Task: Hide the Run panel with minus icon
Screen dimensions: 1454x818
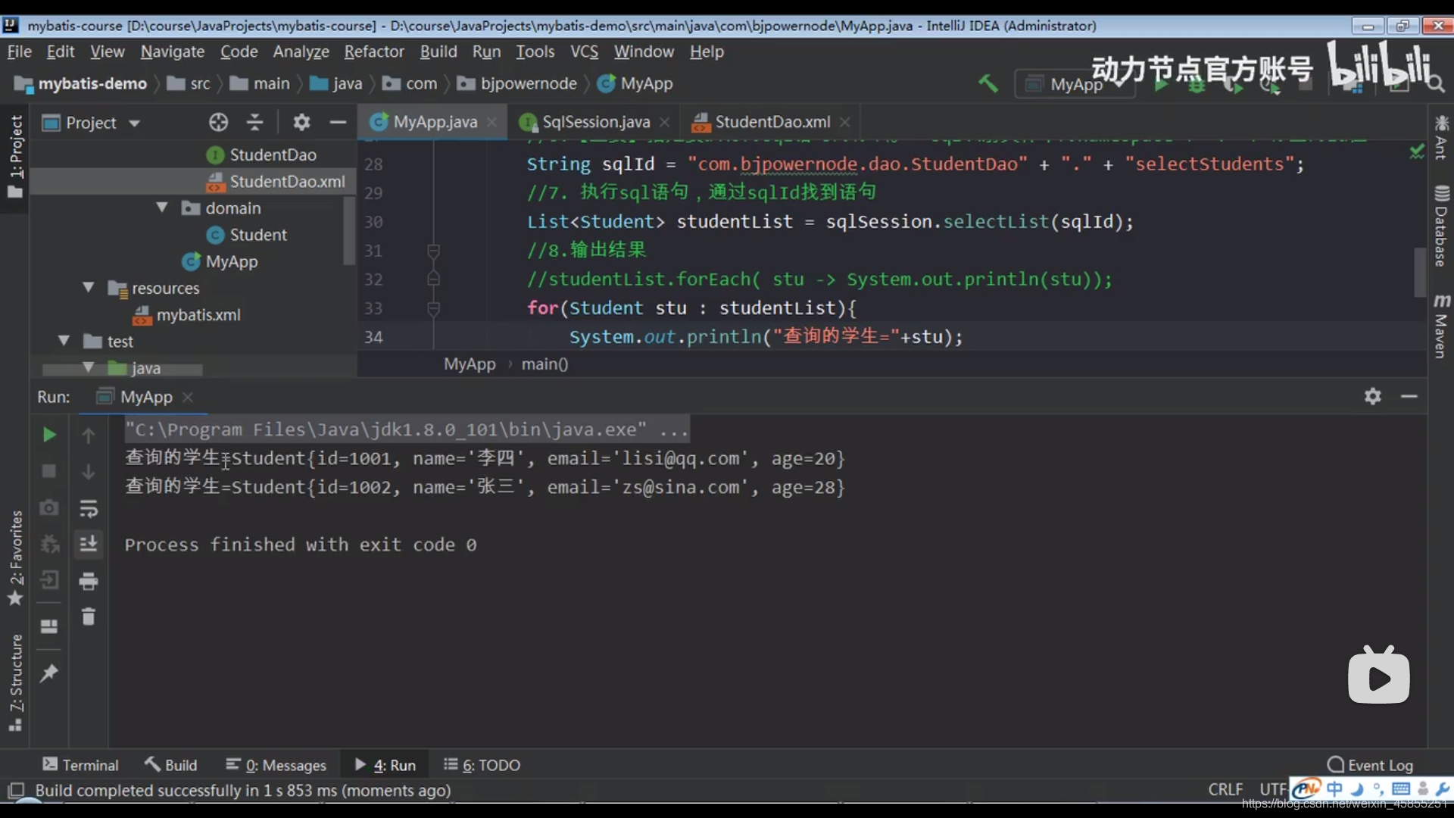Action: 1409,396
